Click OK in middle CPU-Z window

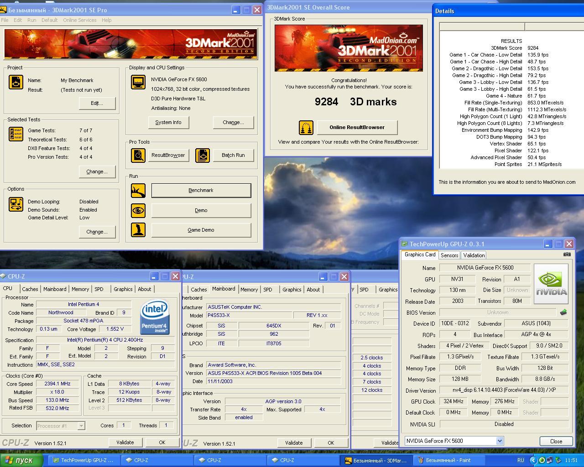tap(331, 443)
